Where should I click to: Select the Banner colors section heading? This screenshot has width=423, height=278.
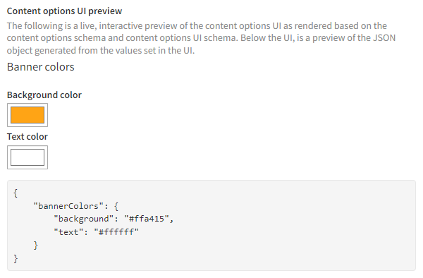click(x=40, y=67)
